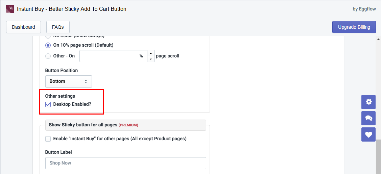The height and width of the screenshot is (174, 381).
Task: Open the Button Position dropdown
Action: [x=69, y=81]
